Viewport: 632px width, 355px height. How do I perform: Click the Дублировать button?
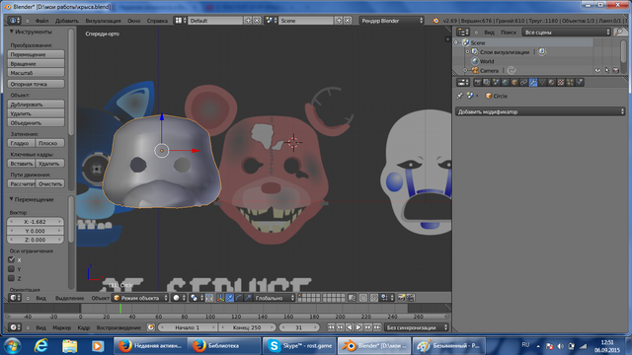[x=36, y=105]
